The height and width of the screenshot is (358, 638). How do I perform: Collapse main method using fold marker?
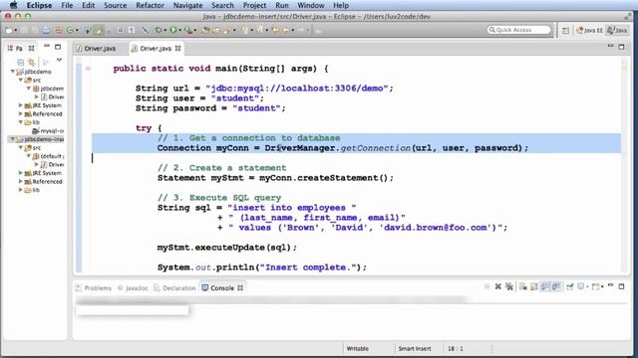tap(88, 69)
